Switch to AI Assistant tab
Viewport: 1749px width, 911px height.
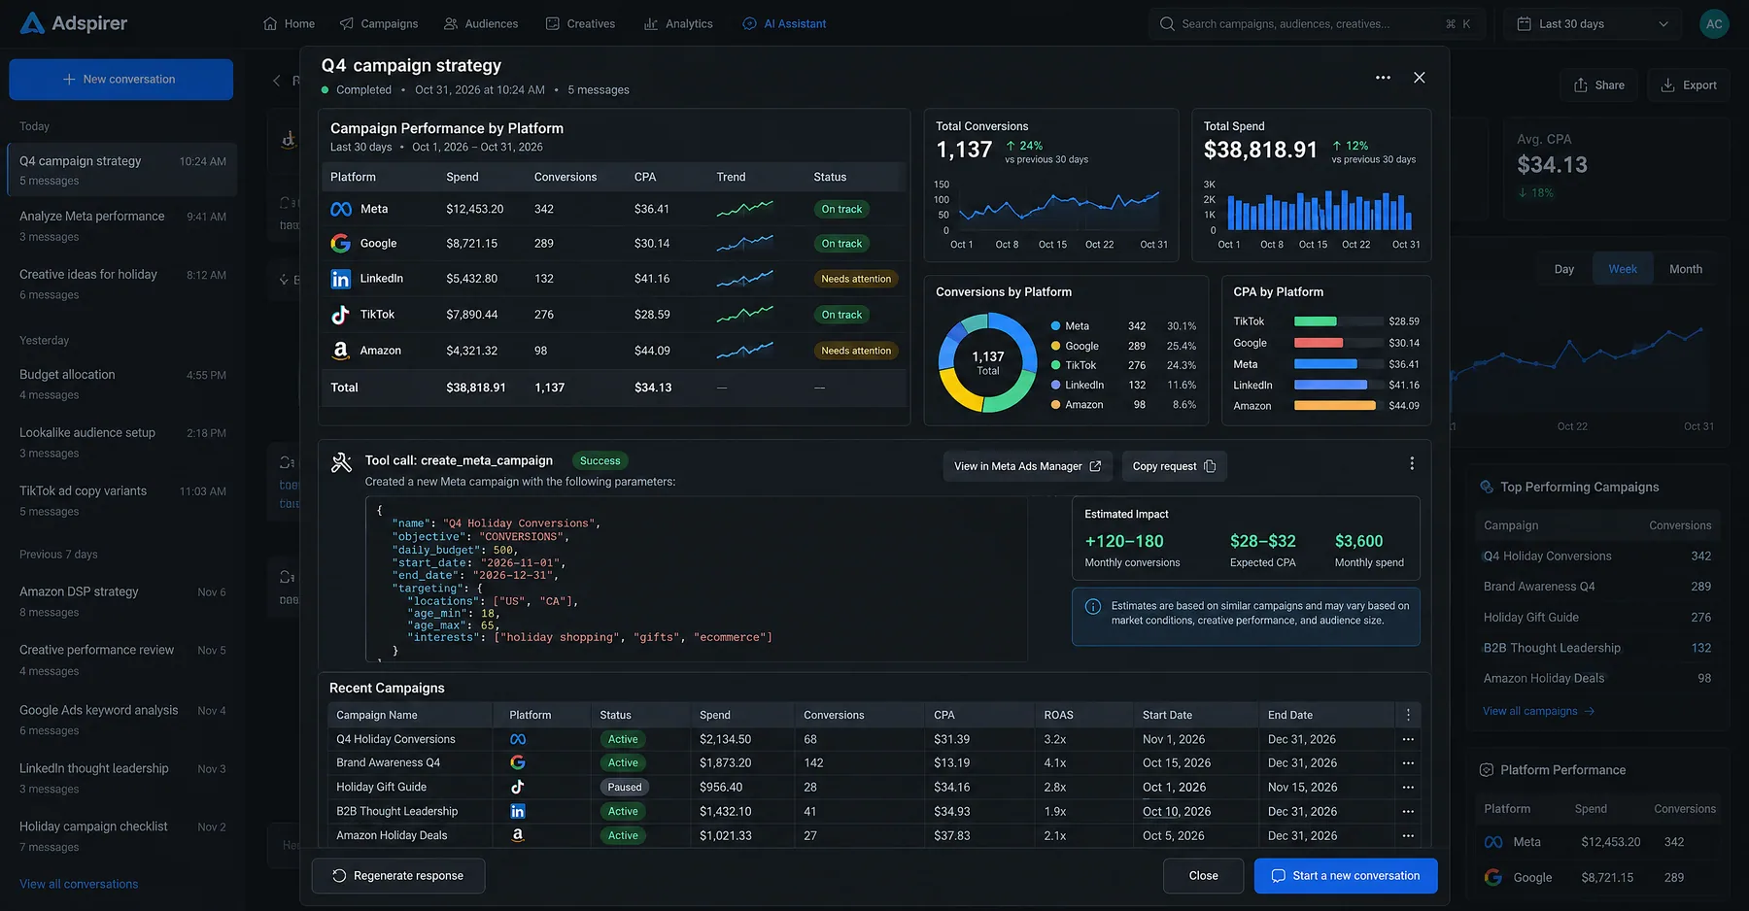coord(784,24)
